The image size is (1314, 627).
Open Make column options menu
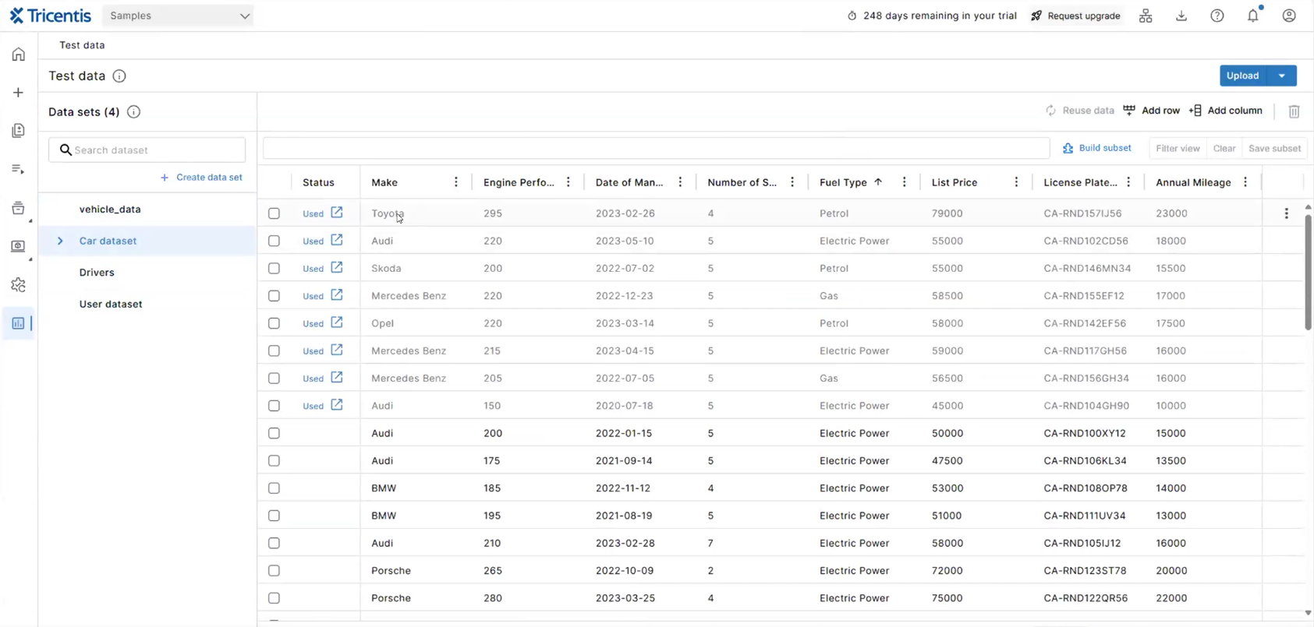[456, 182]
